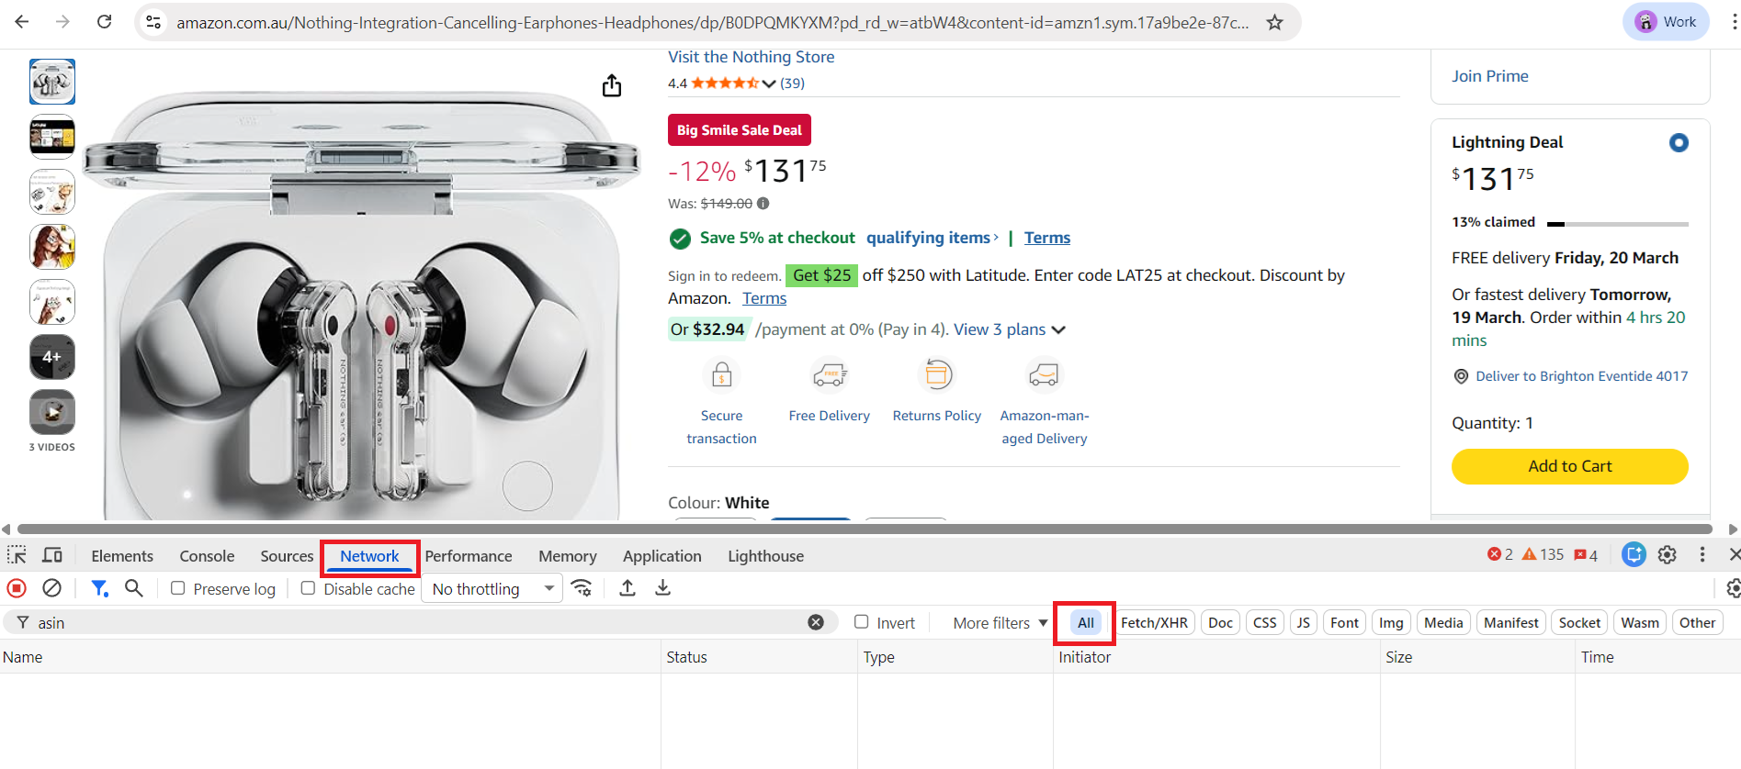Select the Lightning Deal radio button
Screen dimensions: 1741x769
1679,142
